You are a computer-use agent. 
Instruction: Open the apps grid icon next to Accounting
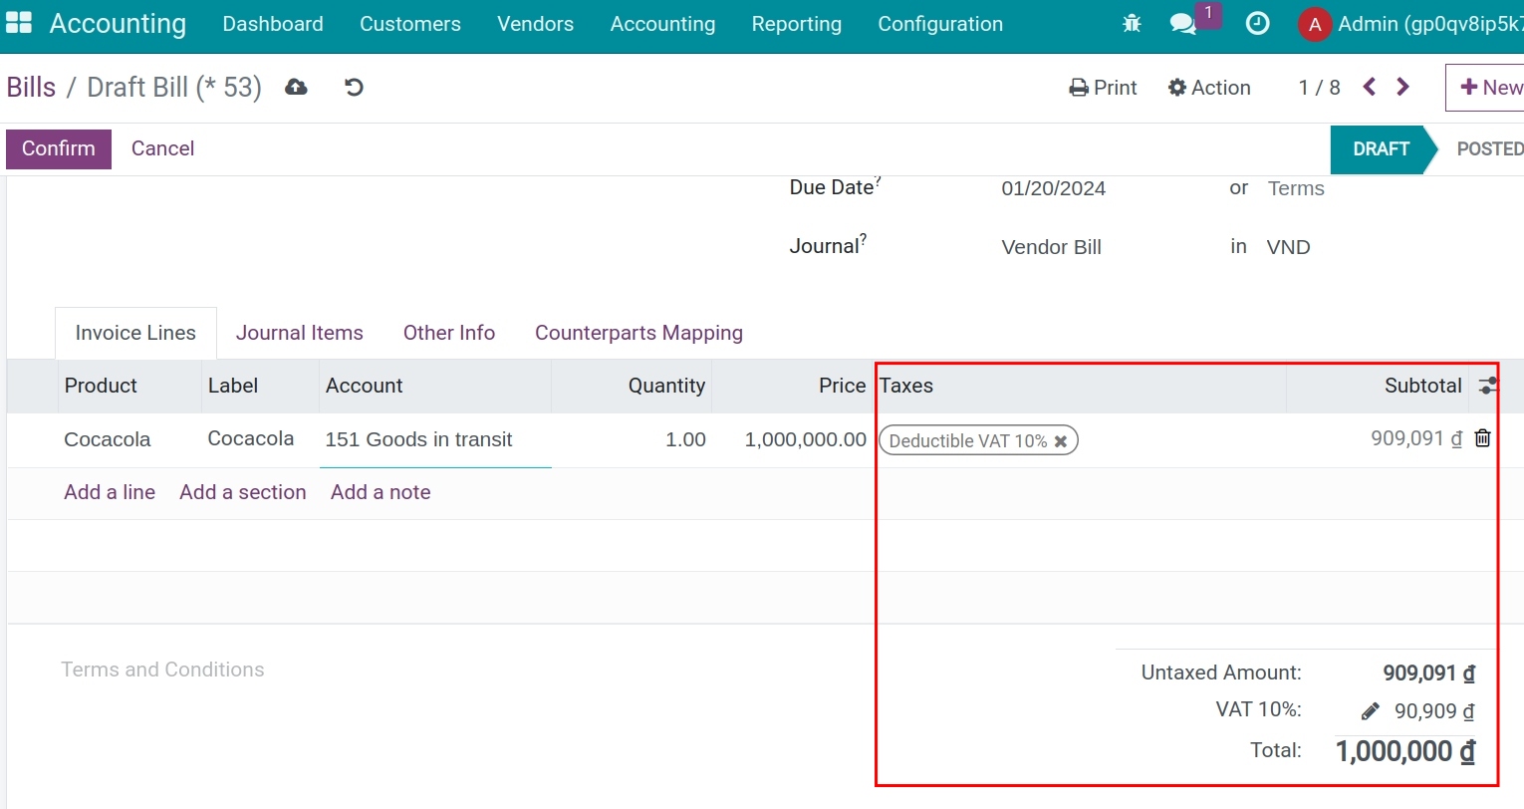tap(19, 22)
